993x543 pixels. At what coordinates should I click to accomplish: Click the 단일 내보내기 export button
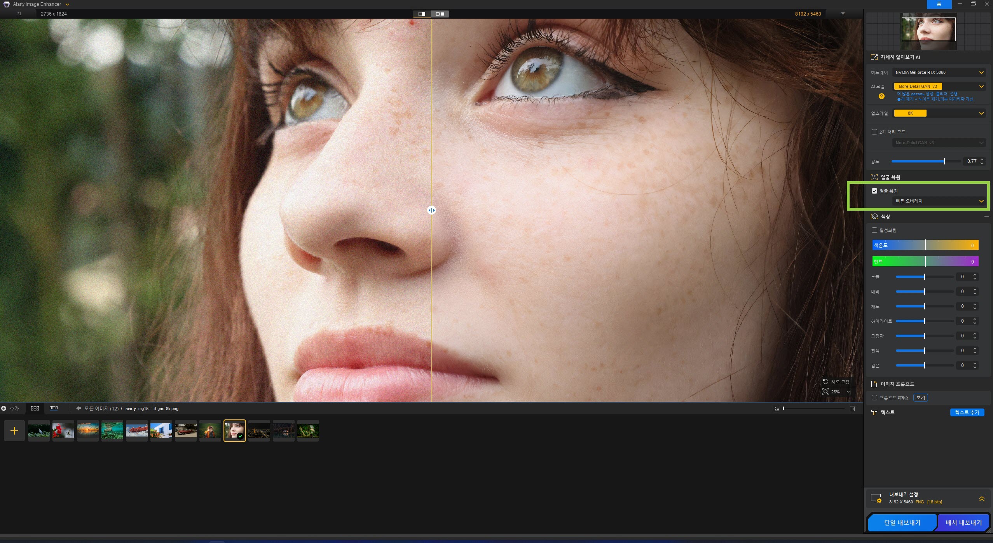[x=902, y=523]
